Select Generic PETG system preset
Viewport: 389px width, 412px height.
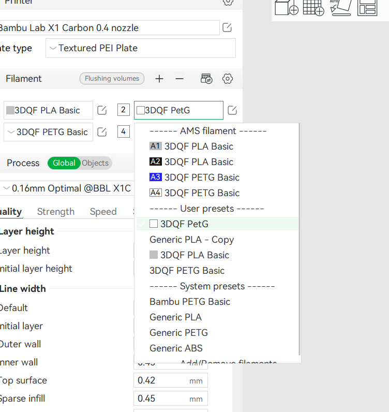(x=217, y=333)
